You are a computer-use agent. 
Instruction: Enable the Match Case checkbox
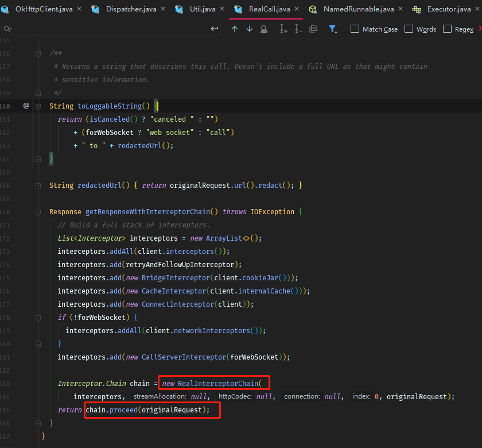(355, 29)
